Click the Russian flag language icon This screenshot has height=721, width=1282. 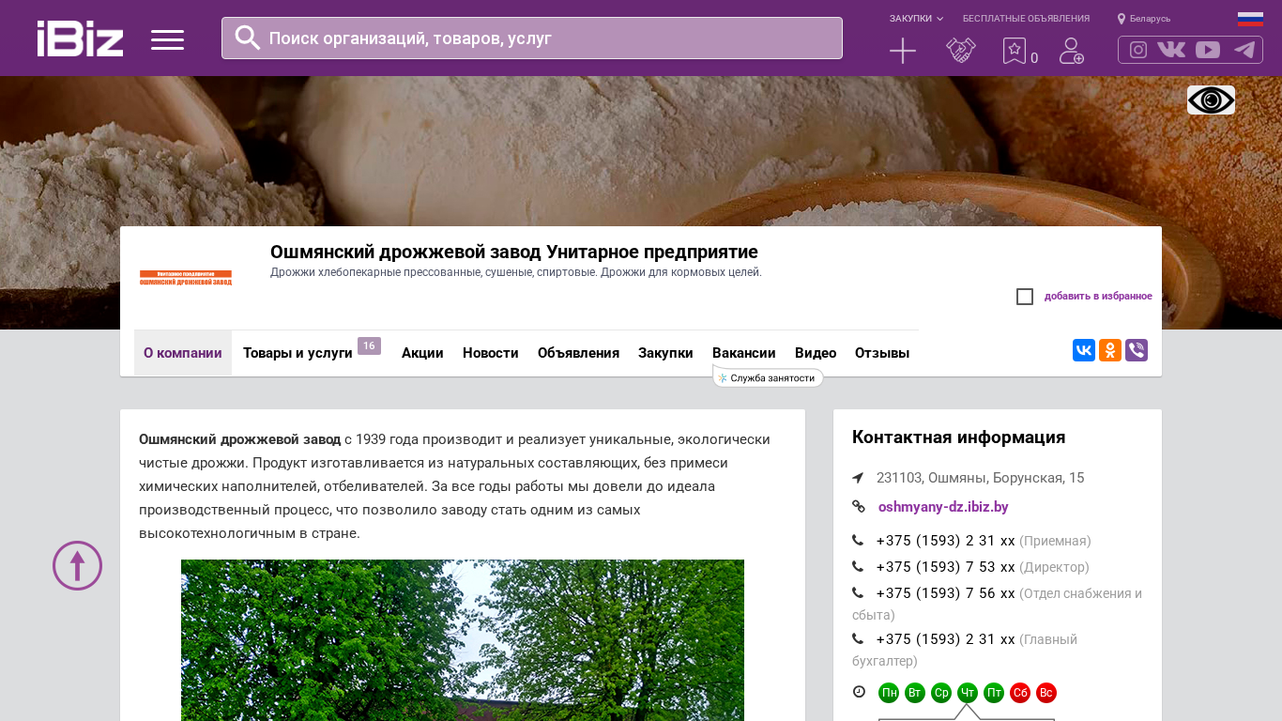point(1250,19)
